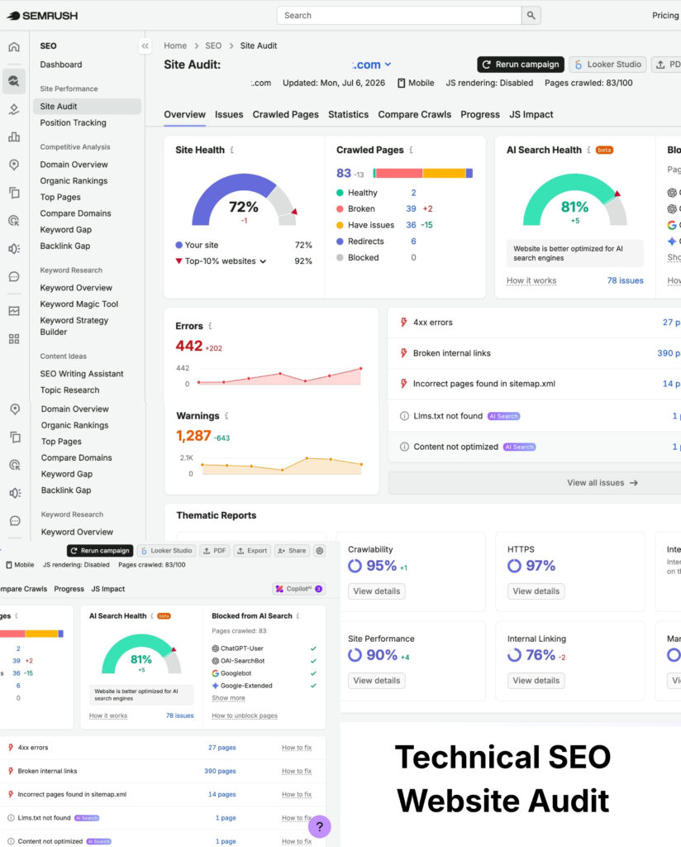
Task: Click the magnifier search button
Action: pos(531,16)
